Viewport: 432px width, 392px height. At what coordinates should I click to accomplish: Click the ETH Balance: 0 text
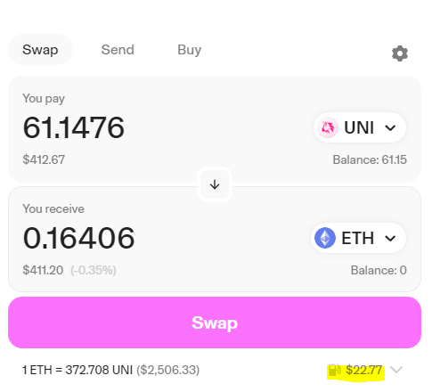[379, 270]
